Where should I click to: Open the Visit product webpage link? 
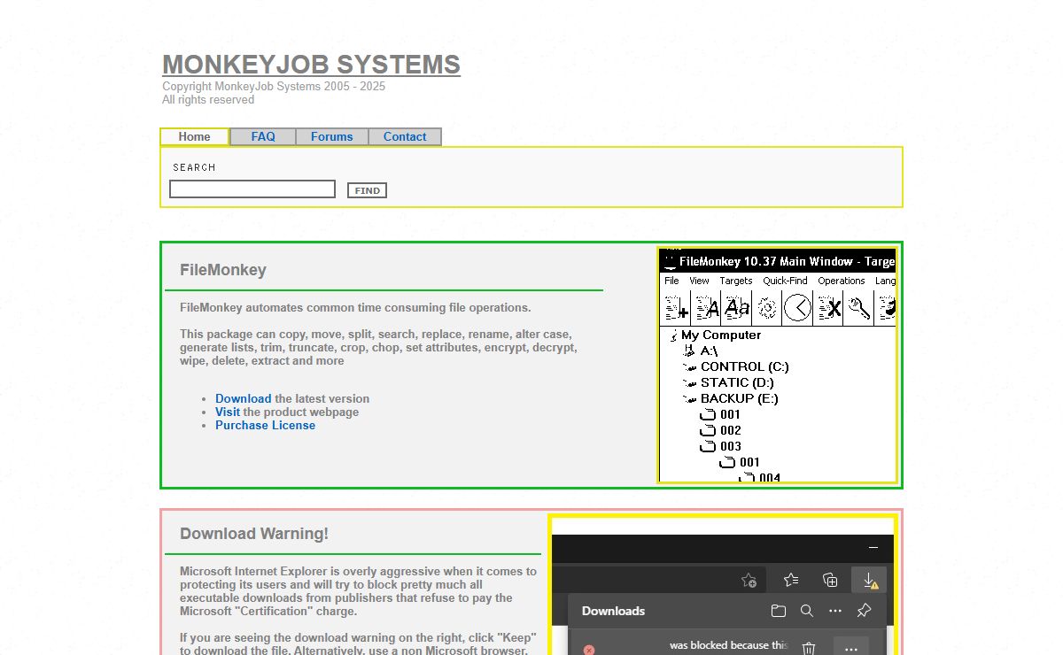[x=228, y=412]
